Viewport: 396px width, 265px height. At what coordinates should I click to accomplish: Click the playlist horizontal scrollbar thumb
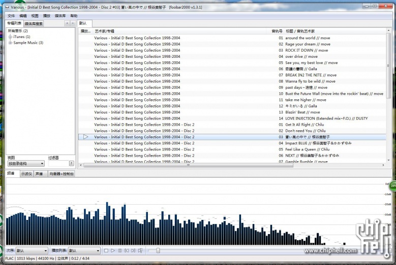188,165
